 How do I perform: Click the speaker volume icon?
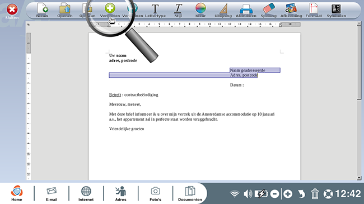point(248,194)
